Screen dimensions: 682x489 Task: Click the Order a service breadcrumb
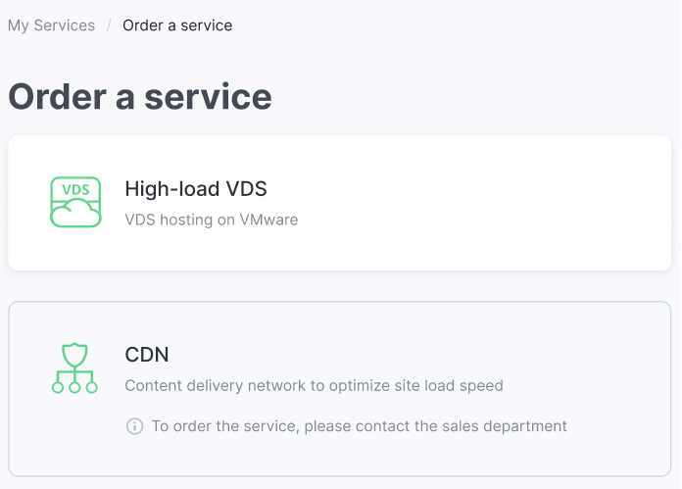click(x=177, y=25)
